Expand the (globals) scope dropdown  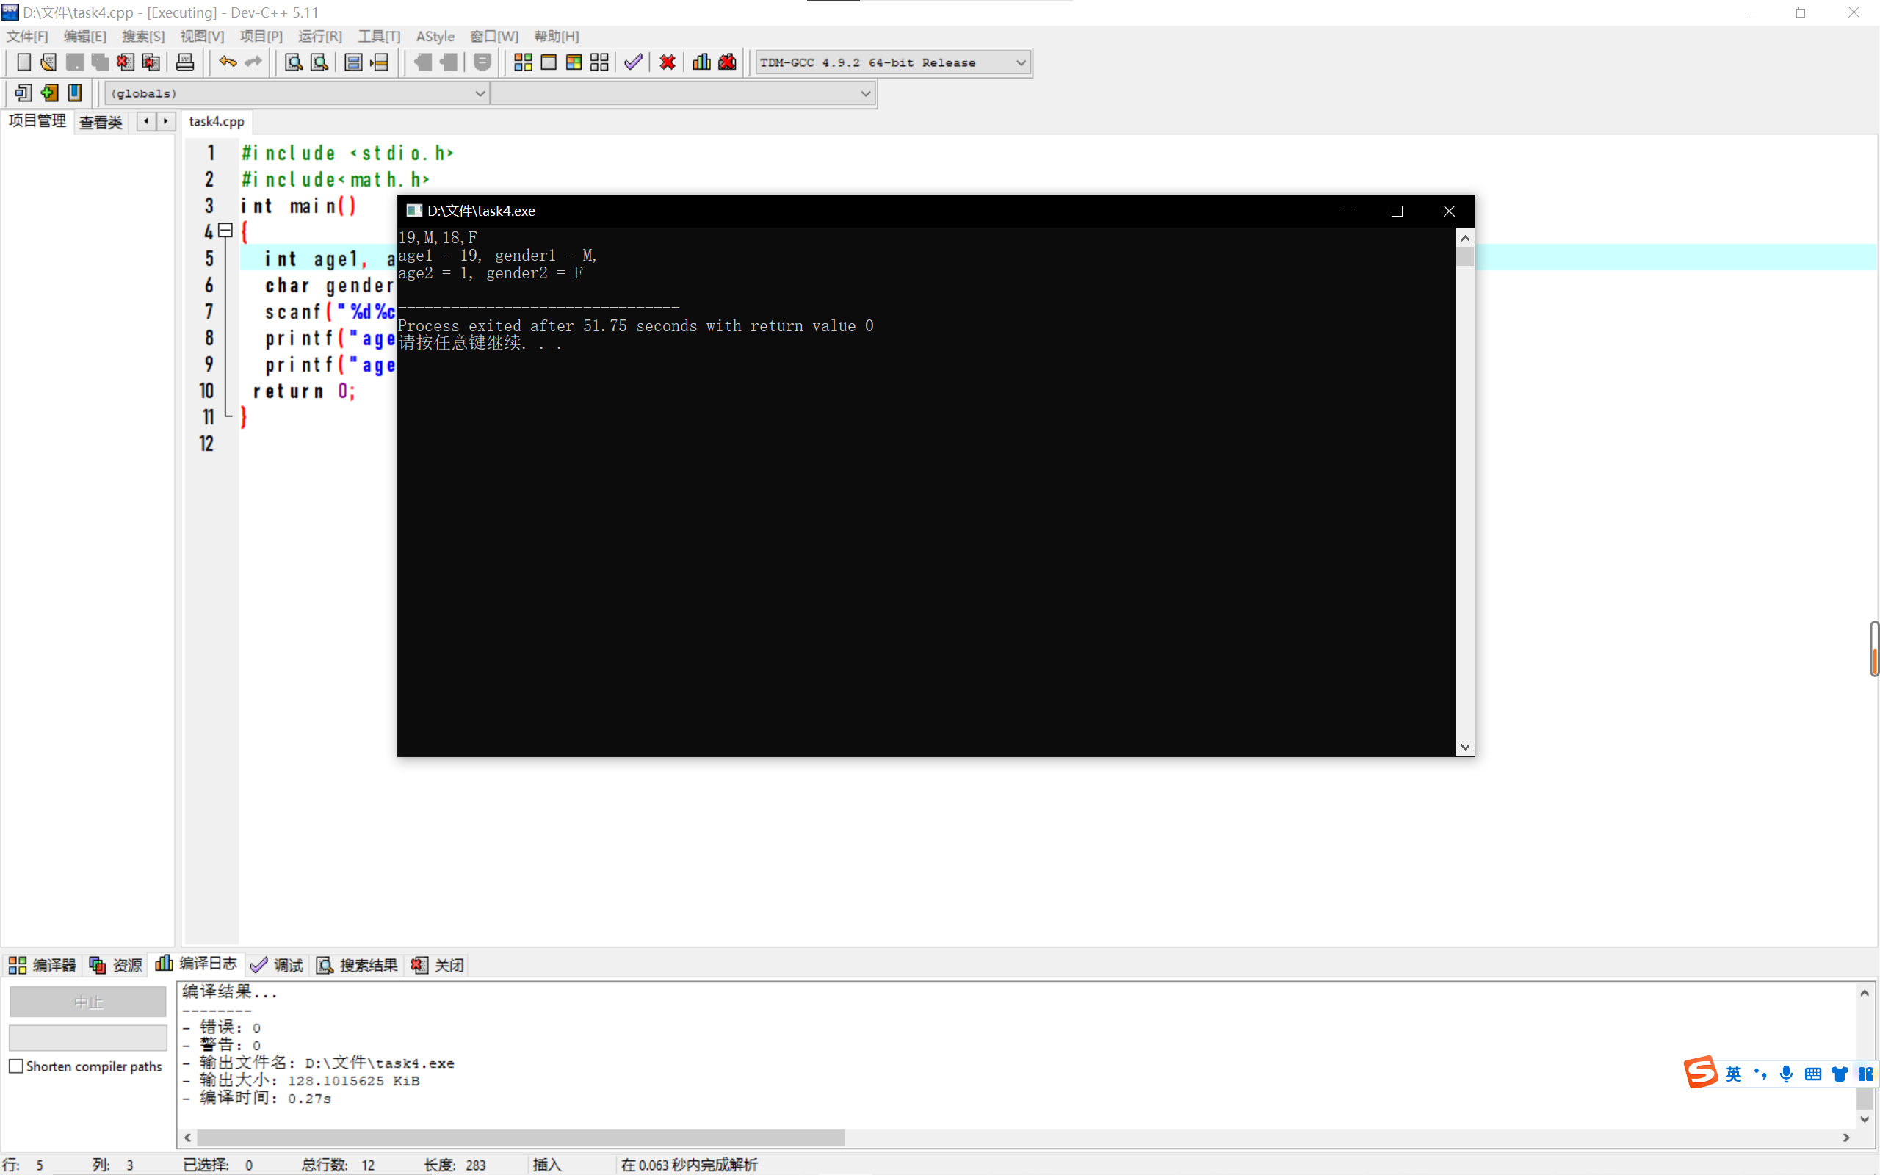(480, 93)
